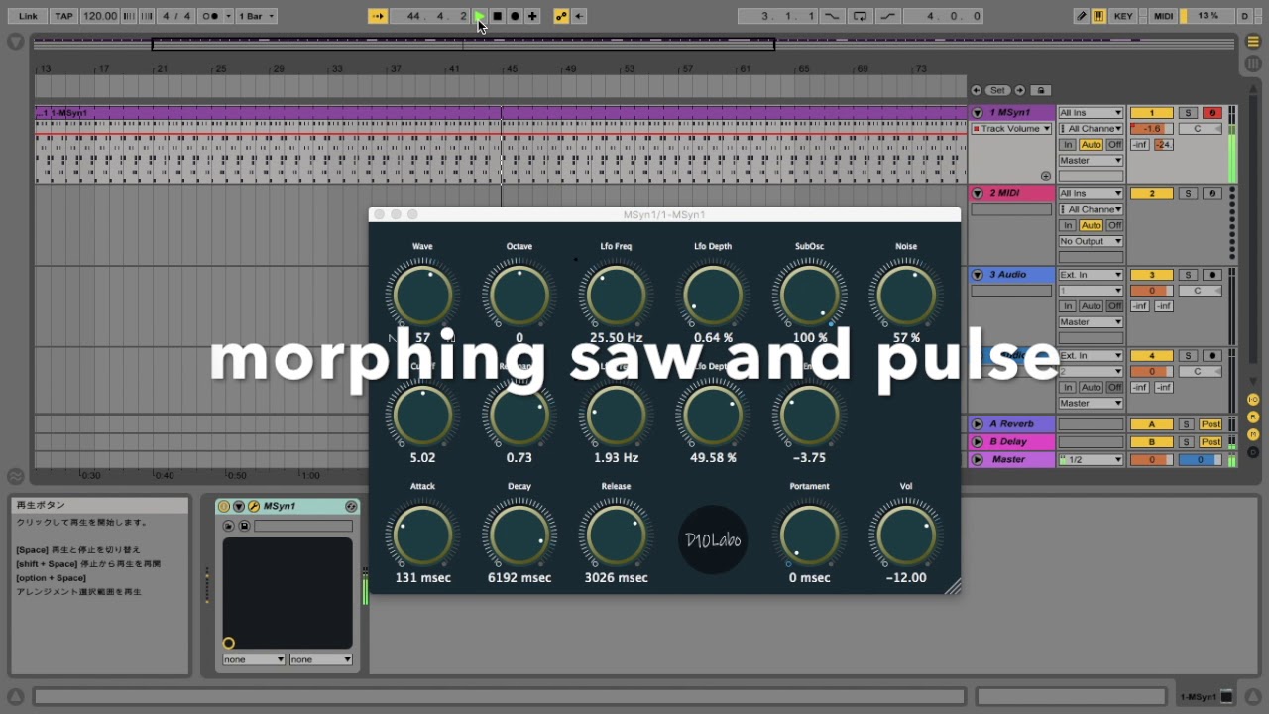This screenshot has height=714, width=1269.
Task: Click the Punch-In switch icon
Action: coord(832,16)
